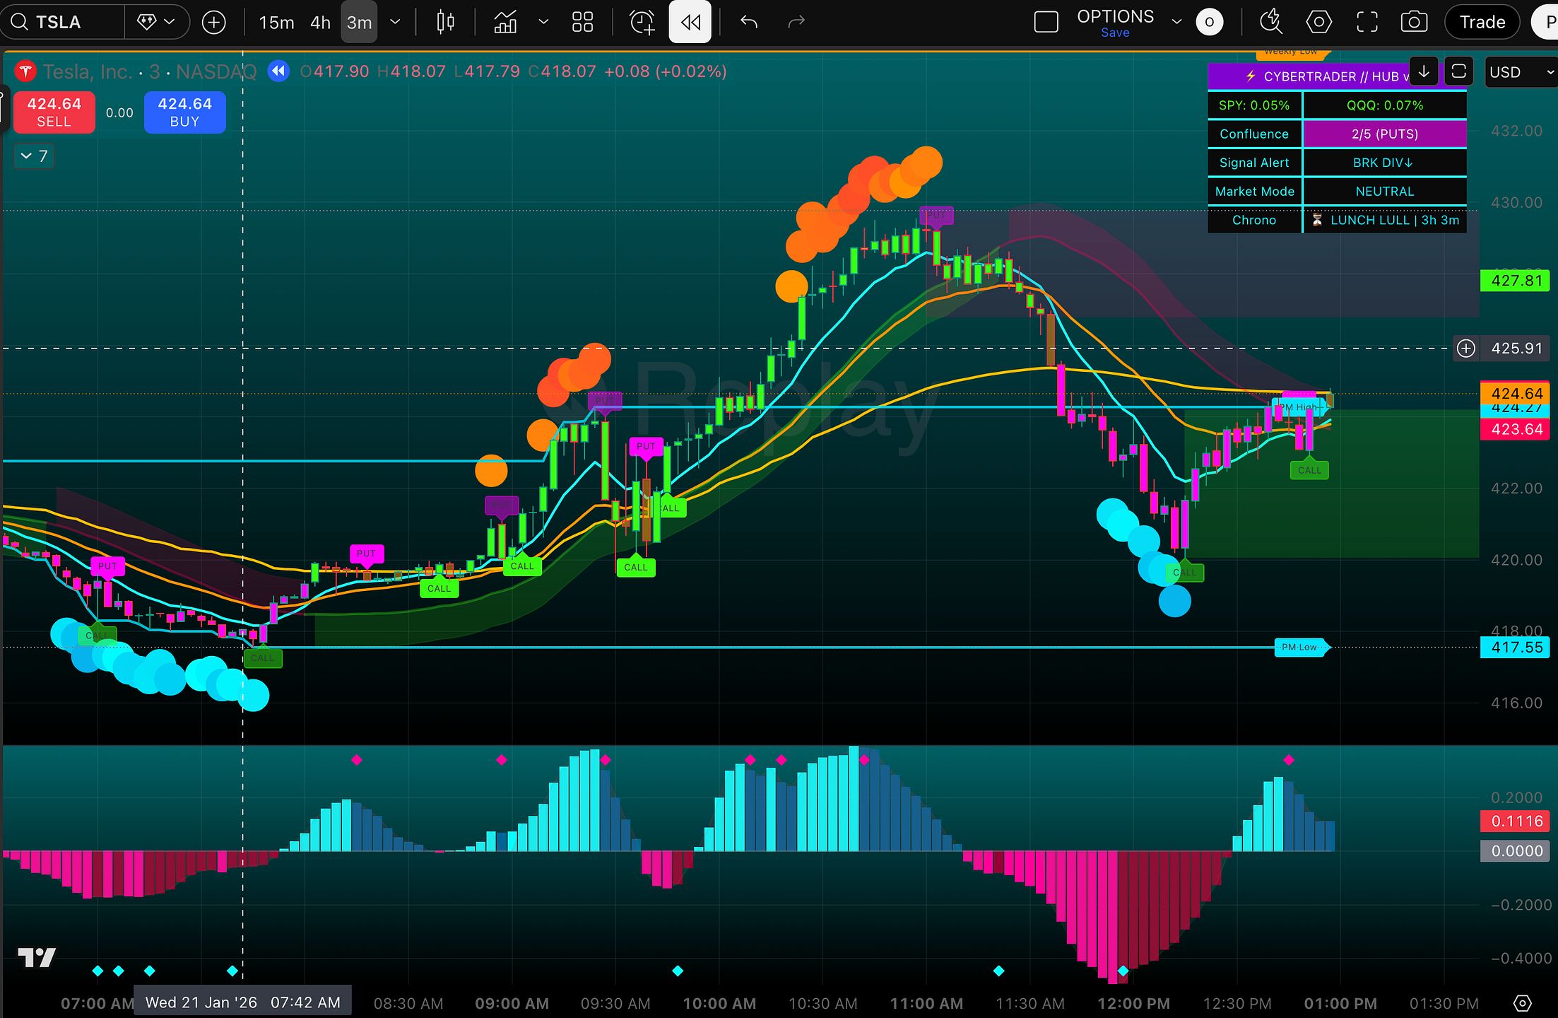Click the blue replay badge beside NASDAQ
The width and height of the screenshot is (1558, 1018).
pos(279,71)
